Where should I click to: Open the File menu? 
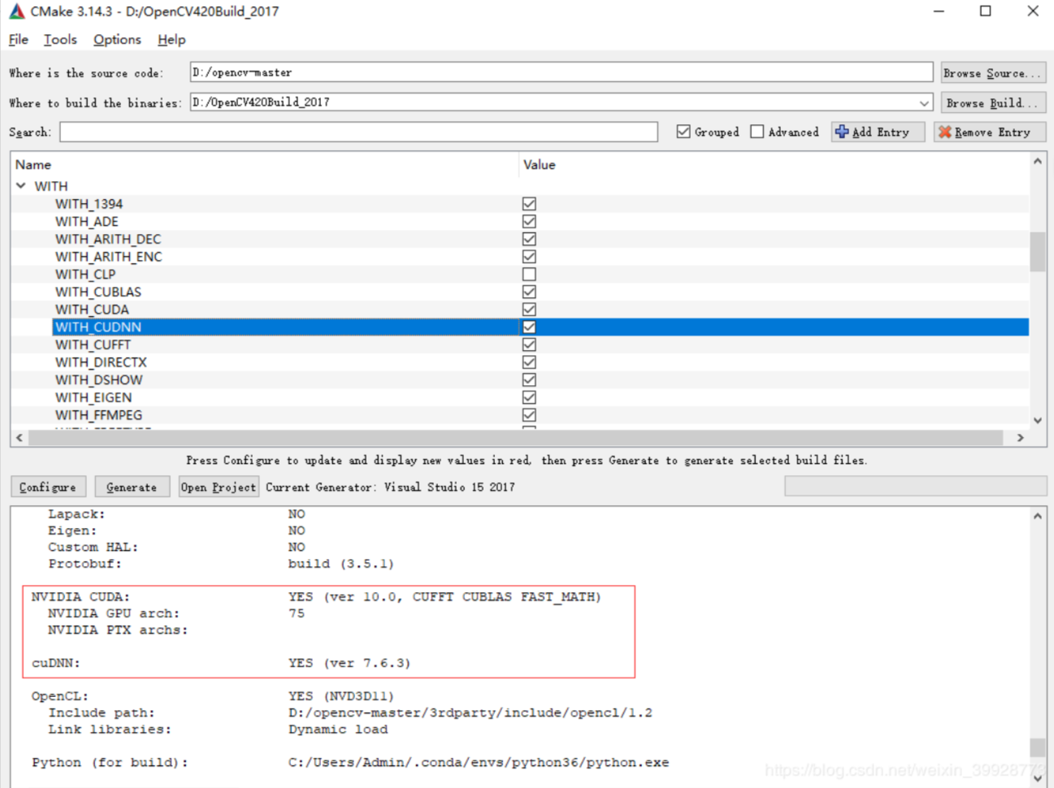click(17, 39)
